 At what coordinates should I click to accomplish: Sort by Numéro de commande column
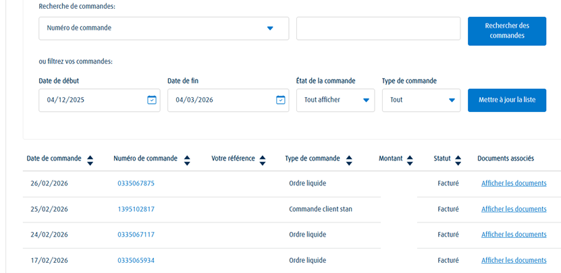point(187,160)
